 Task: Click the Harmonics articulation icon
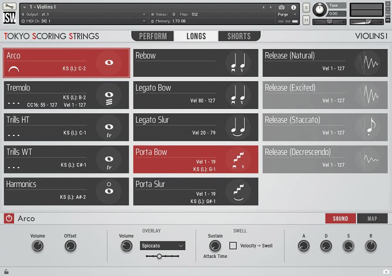[110, 191]
